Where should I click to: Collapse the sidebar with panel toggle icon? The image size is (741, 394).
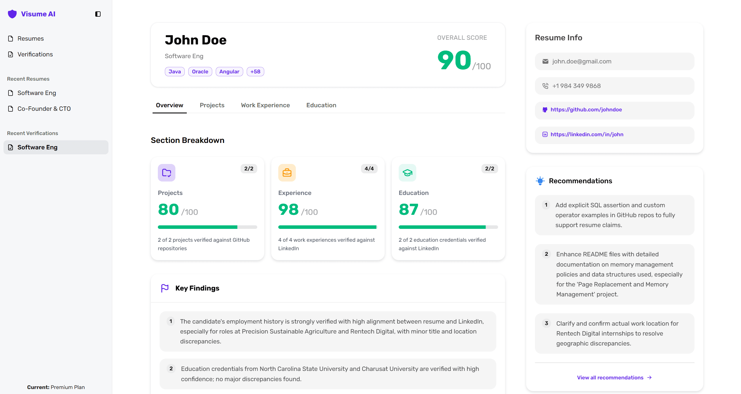tap(98, 14)
